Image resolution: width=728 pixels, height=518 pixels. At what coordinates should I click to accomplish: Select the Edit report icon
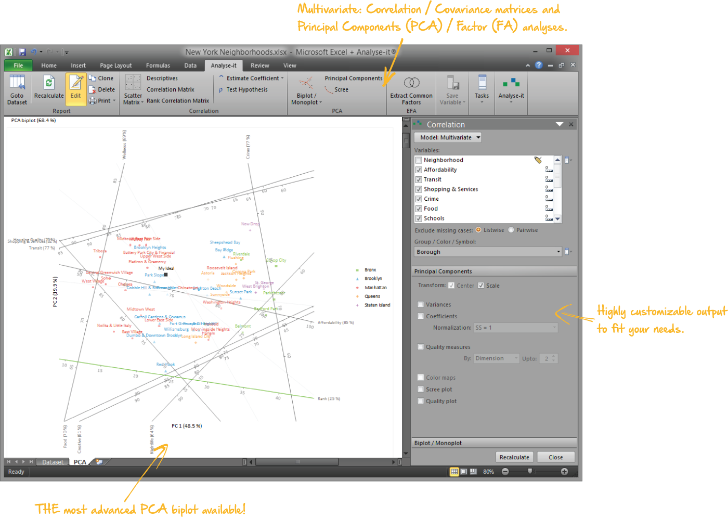76,83
